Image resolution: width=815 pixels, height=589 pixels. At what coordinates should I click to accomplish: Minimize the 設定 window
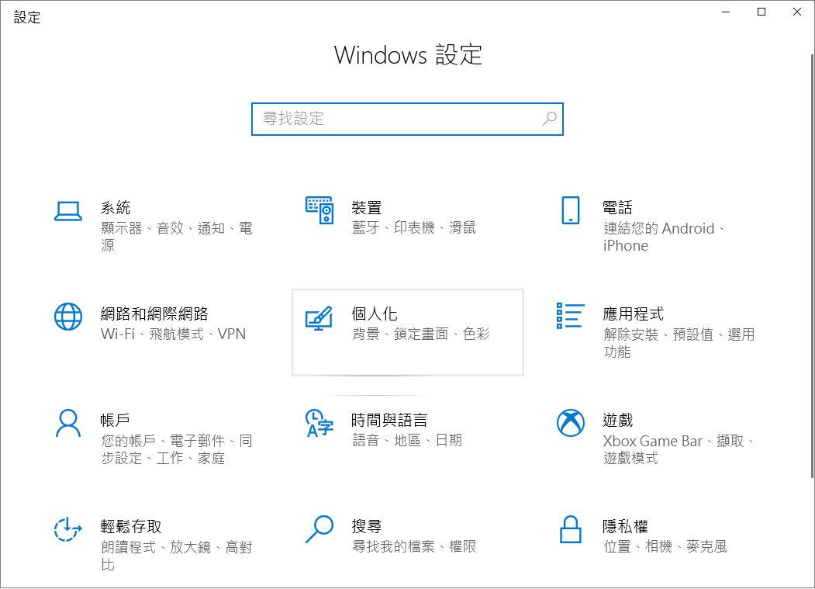pos(726,12)
